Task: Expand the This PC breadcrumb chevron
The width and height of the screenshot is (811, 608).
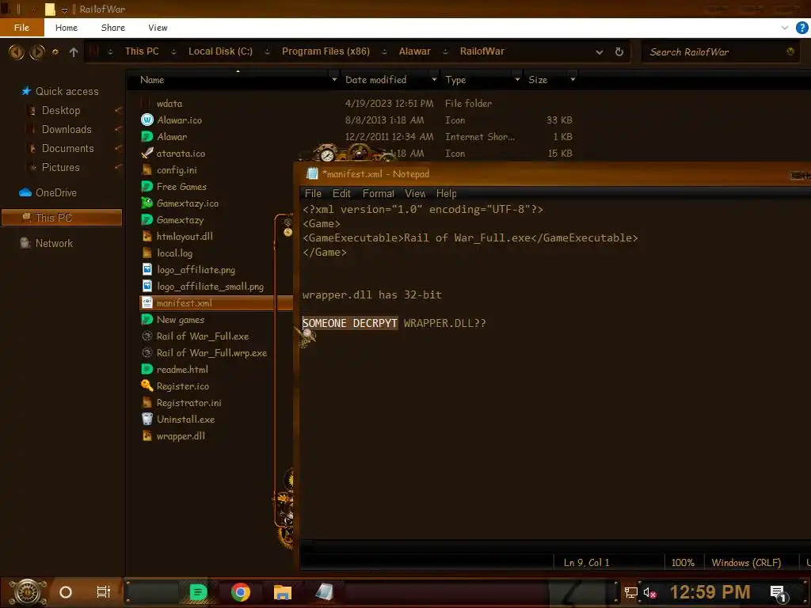Action: (x=173, y=51)
